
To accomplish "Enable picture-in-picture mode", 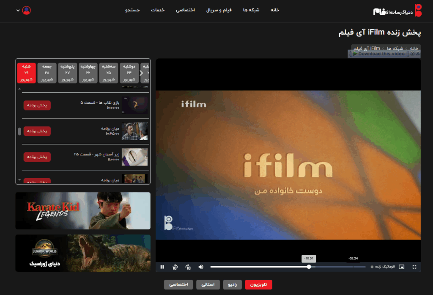I will tap(402, 267).
